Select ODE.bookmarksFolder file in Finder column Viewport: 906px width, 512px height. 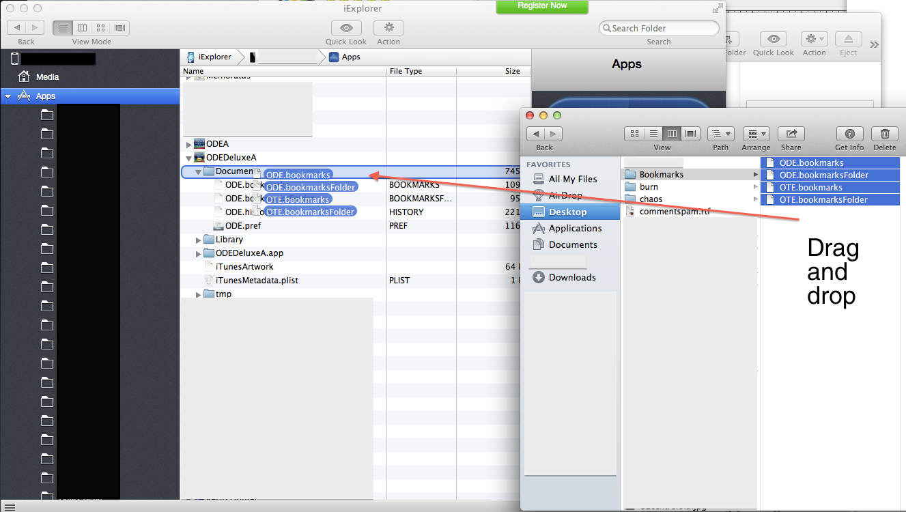pos(830,175)
